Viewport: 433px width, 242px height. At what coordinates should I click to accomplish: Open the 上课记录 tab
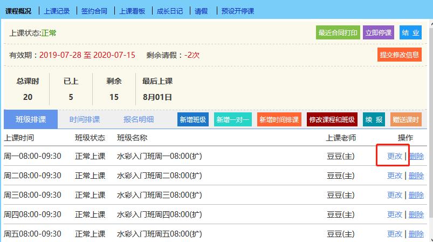[x=57, y=11]
